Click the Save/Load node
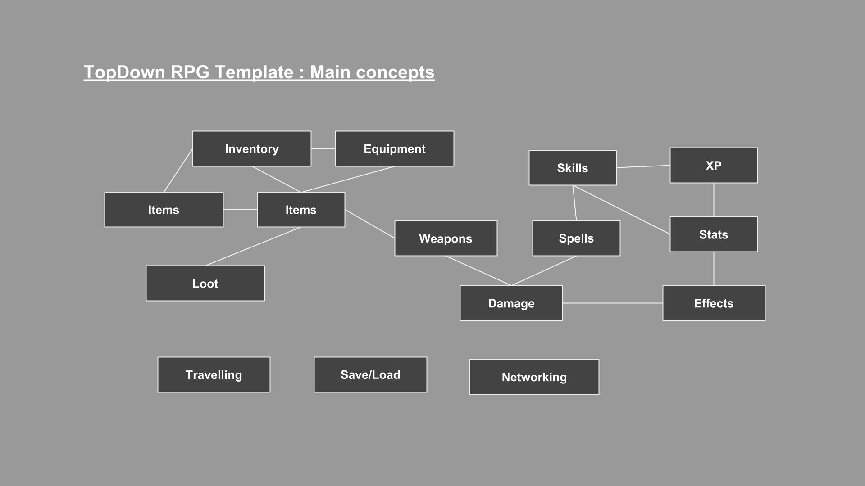 369,374
